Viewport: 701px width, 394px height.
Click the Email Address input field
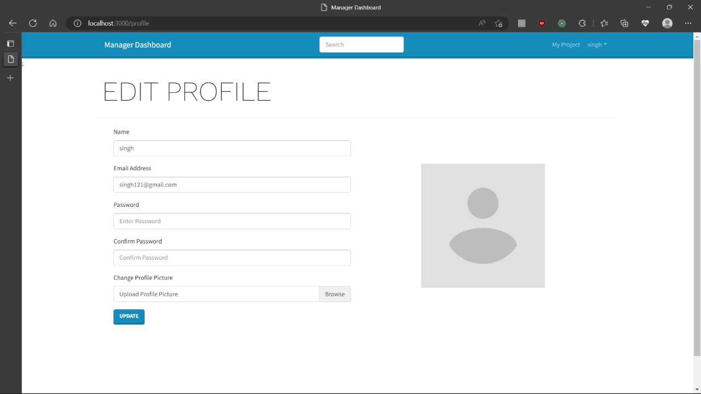pyautogui.click(x=232, y=185)
